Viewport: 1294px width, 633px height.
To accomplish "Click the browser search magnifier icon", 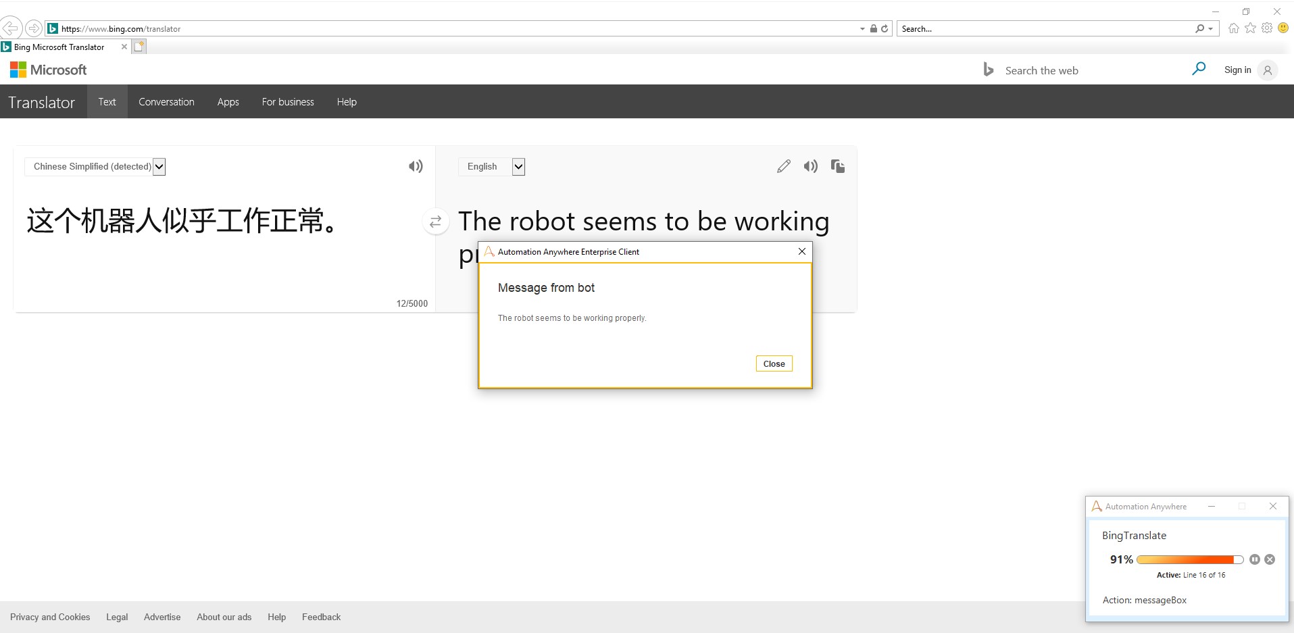I will 1199,28.
